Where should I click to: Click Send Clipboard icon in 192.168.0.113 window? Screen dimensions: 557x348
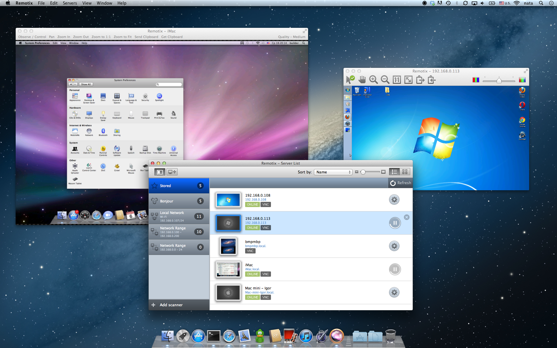click(420, 79)
